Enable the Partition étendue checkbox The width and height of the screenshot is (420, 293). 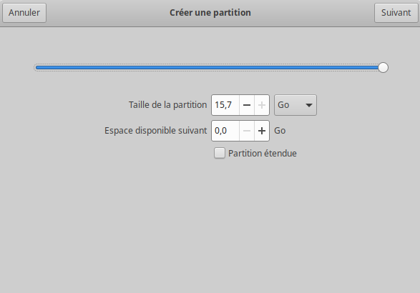(x=220, y=154)
